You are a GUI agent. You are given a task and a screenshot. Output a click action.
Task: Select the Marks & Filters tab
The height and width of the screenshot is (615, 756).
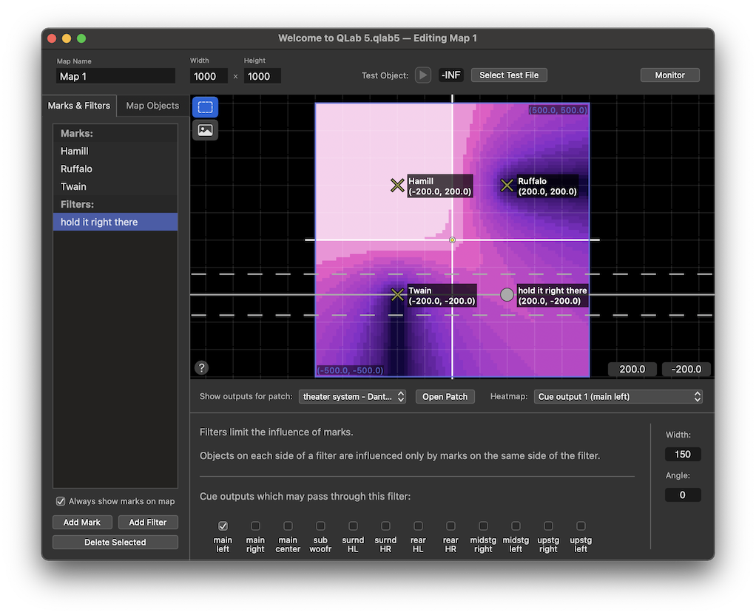(78, 106)
